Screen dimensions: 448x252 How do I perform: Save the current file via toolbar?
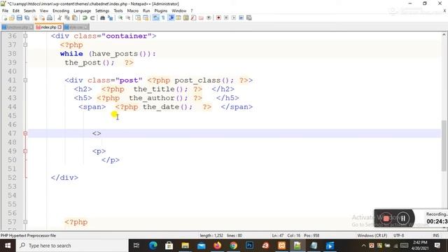(20, 17)
